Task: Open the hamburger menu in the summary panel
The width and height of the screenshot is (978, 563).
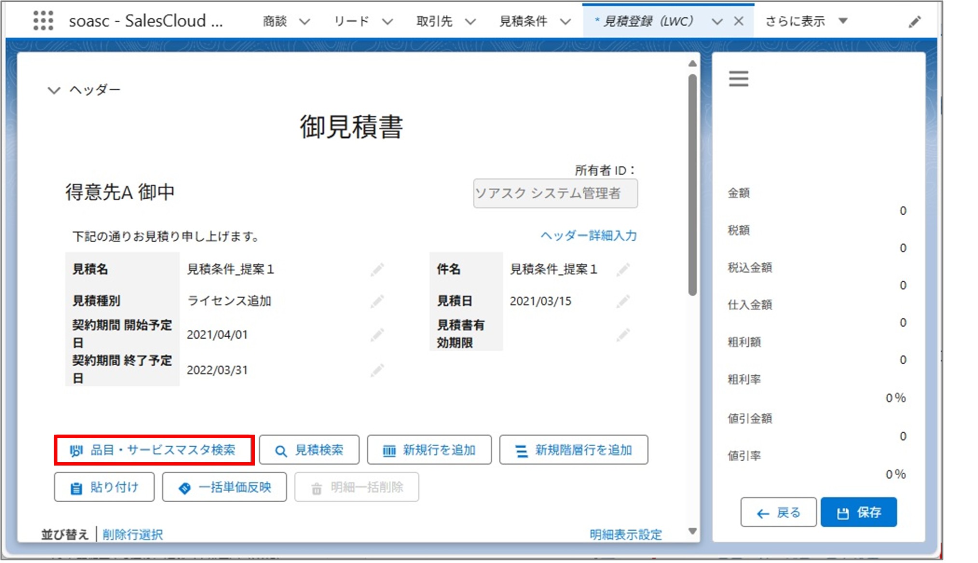Action: pos(738,79)
